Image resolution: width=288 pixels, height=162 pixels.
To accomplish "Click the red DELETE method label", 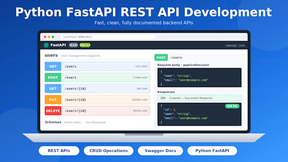I will pos(53,111).
